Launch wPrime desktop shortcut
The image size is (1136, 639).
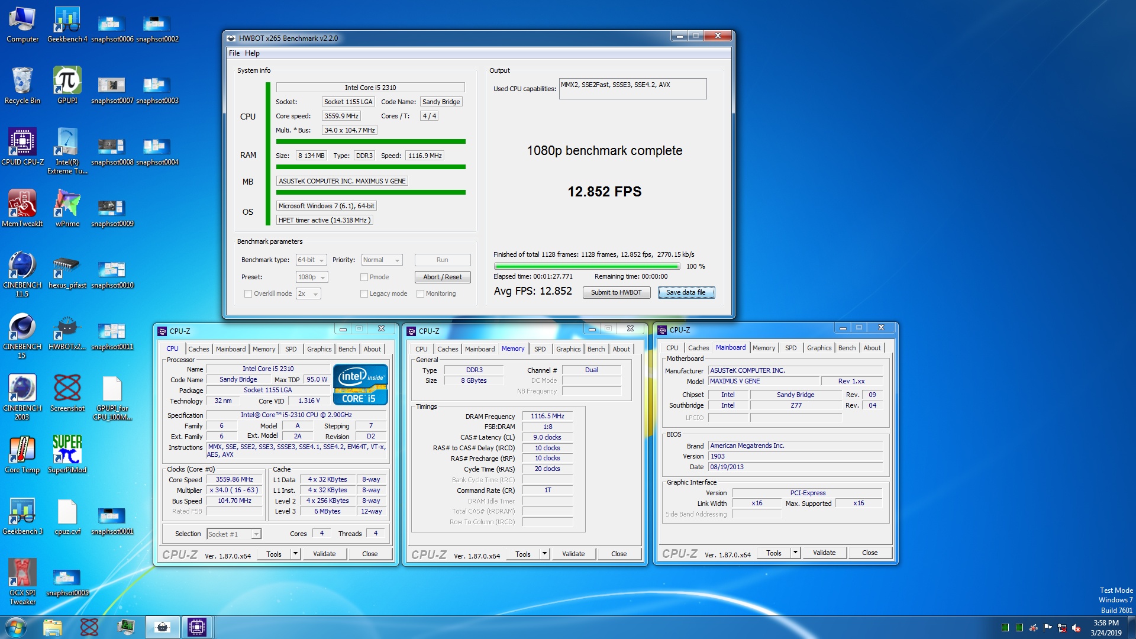pos(67,209)
